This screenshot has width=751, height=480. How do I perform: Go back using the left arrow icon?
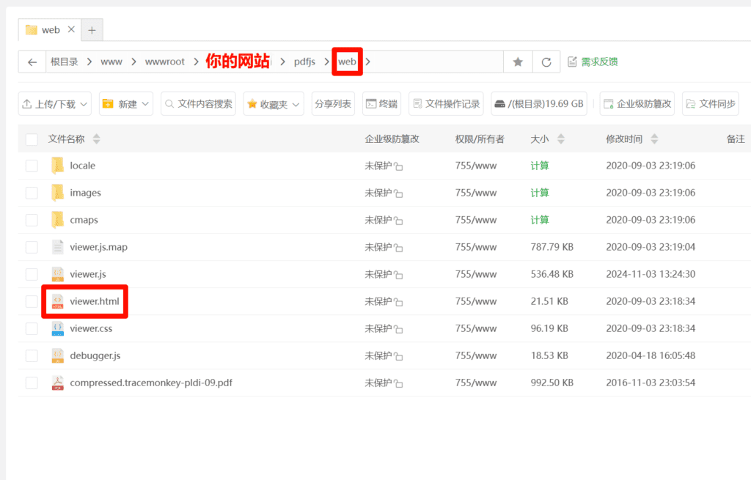[x=32, y=62]
